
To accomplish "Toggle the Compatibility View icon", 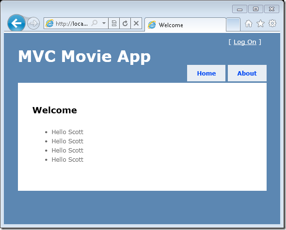I will [x=114, y=23].
